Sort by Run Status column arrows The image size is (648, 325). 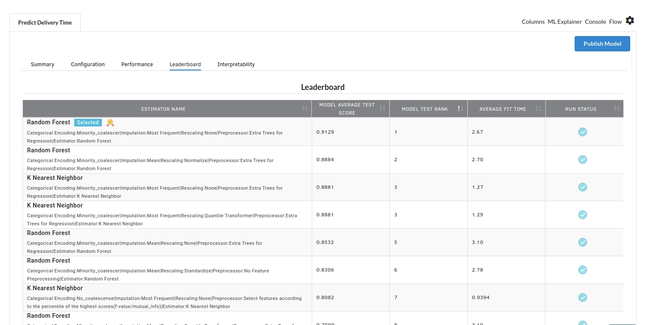point(617,109)
